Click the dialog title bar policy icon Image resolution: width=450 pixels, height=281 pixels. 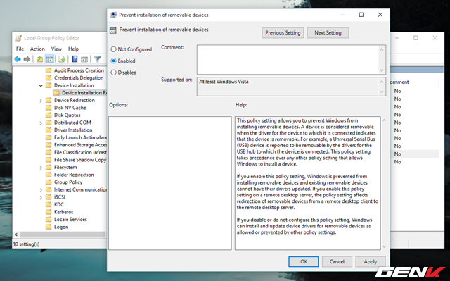(114, 15)
